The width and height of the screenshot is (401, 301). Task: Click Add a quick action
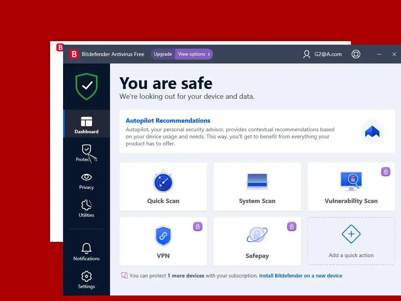pyautogui.click(x=351, y=241)
